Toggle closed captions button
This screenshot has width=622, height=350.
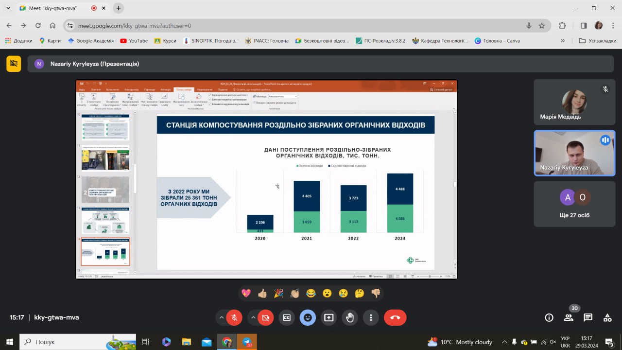point(287,317)
